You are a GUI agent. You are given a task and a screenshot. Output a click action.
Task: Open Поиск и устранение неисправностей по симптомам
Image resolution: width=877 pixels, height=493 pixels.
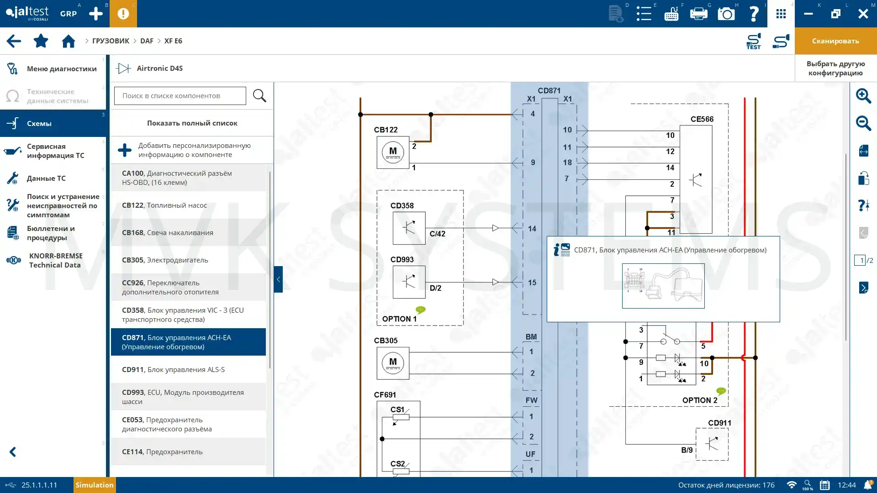(53, 205)
